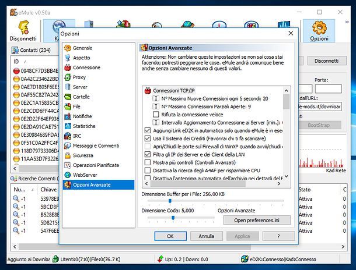Click the BootStrap button
The image size is (356, 270).
pos(319,125)
